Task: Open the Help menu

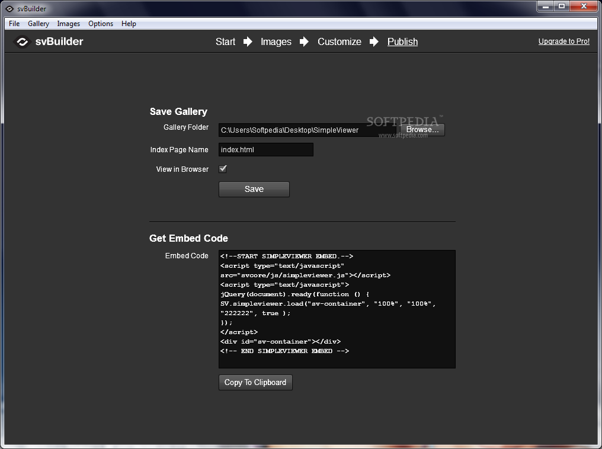Action: (129, 24)
